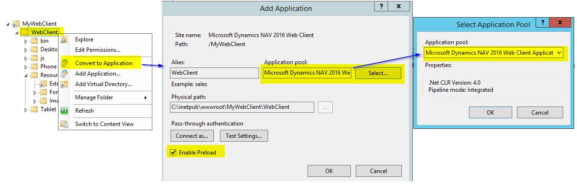577x193 pixels.
Task: Select the MyWebClient tree item label
Action: tap(40, 23)
